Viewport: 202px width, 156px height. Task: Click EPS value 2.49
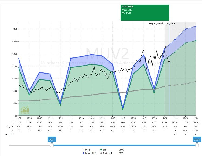point(123,122)
